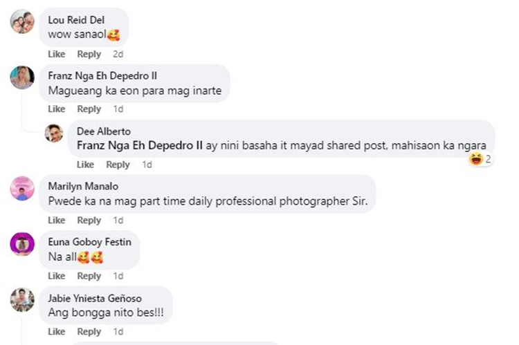View haha reaction count on Dee's reply
The height and width of the screenshot is (345, 519).
480,160
